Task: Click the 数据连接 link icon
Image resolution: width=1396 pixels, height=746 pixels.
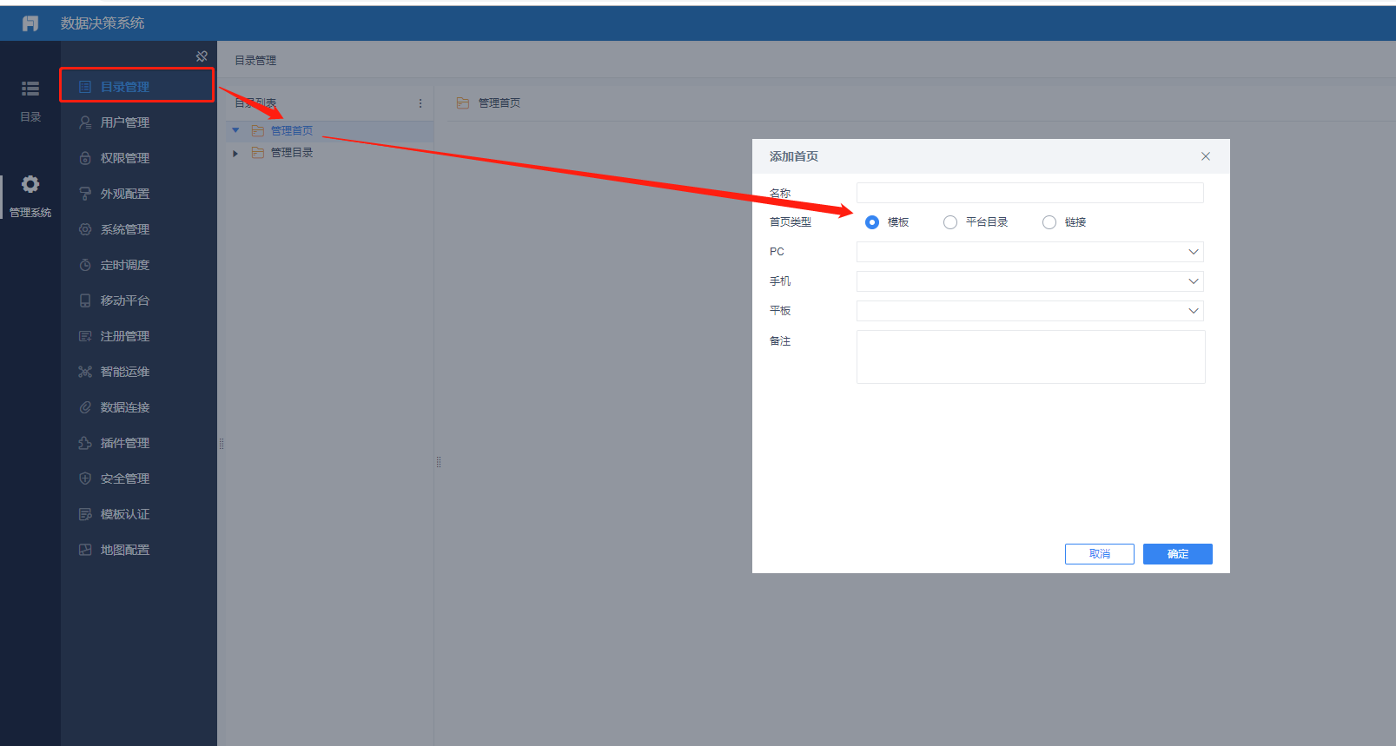Action: tap(85, 407)
